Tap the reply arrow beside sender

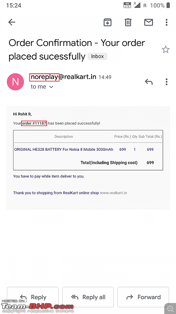(x=149, y=82)
